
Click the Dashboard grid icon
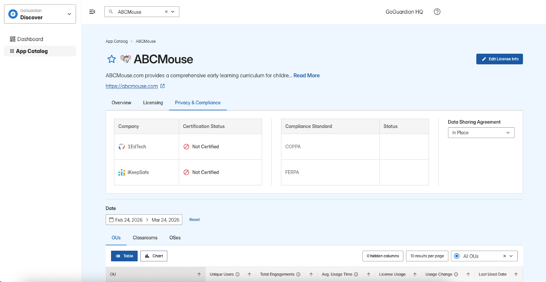(13, 39)
